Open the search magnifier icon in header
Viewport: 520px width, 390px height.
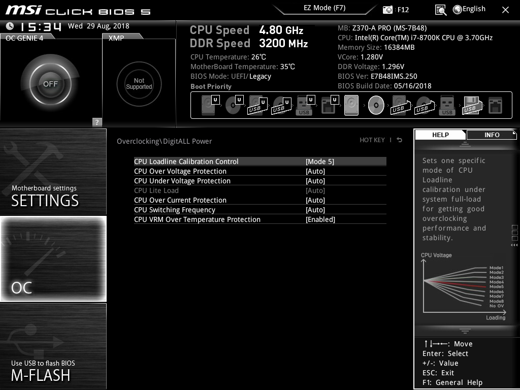tap(440, 10)
